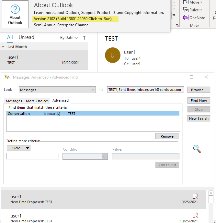The width and height of the screenshot is (216, 223).
Task: Click the Semi-Annual Enterprise Channel text
Action: coord(62,25)
